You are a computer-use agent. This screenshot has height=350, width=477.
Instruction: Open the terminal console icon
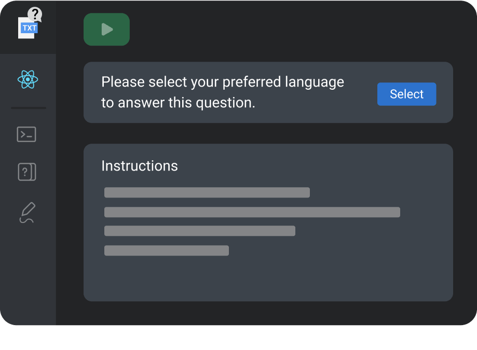pos(26,134)
